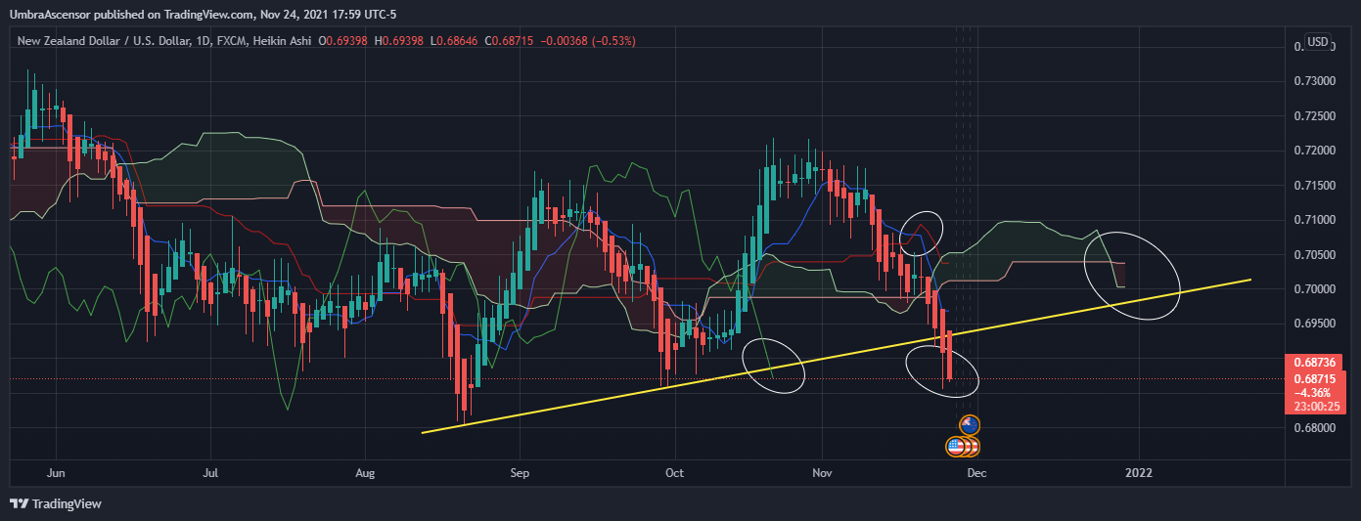Click the Sep label on time axis
The width and height of the screenshot is (1361, 521).
click(520, 473)
